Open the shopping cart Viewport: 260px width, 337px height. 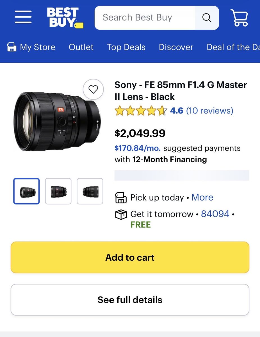point(239,18)
